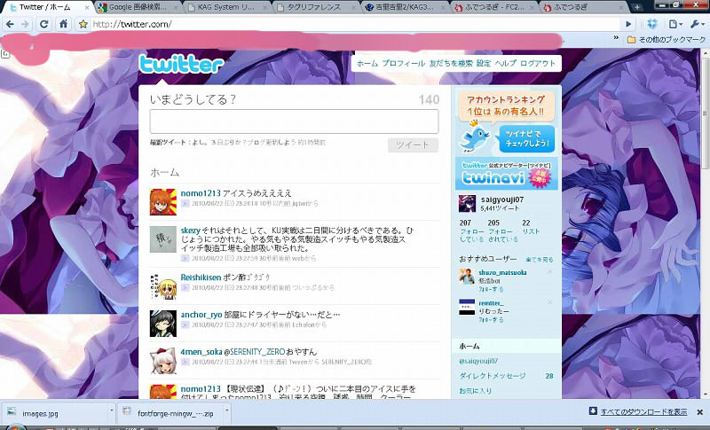Click remitter_ avatar in suggestions

tap(467, 307)
